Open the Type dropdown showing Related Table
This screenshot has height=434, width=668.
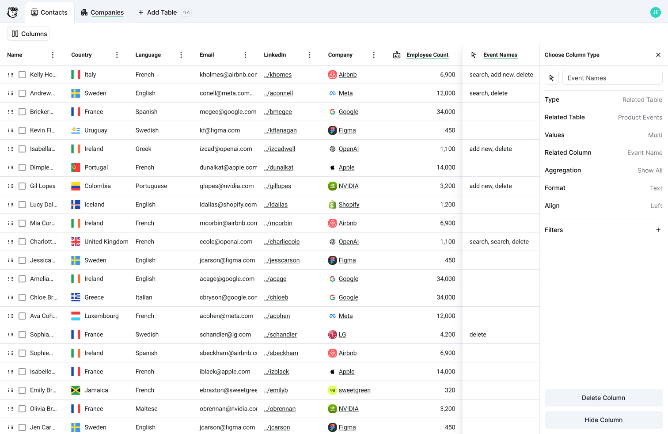point(642,100)
